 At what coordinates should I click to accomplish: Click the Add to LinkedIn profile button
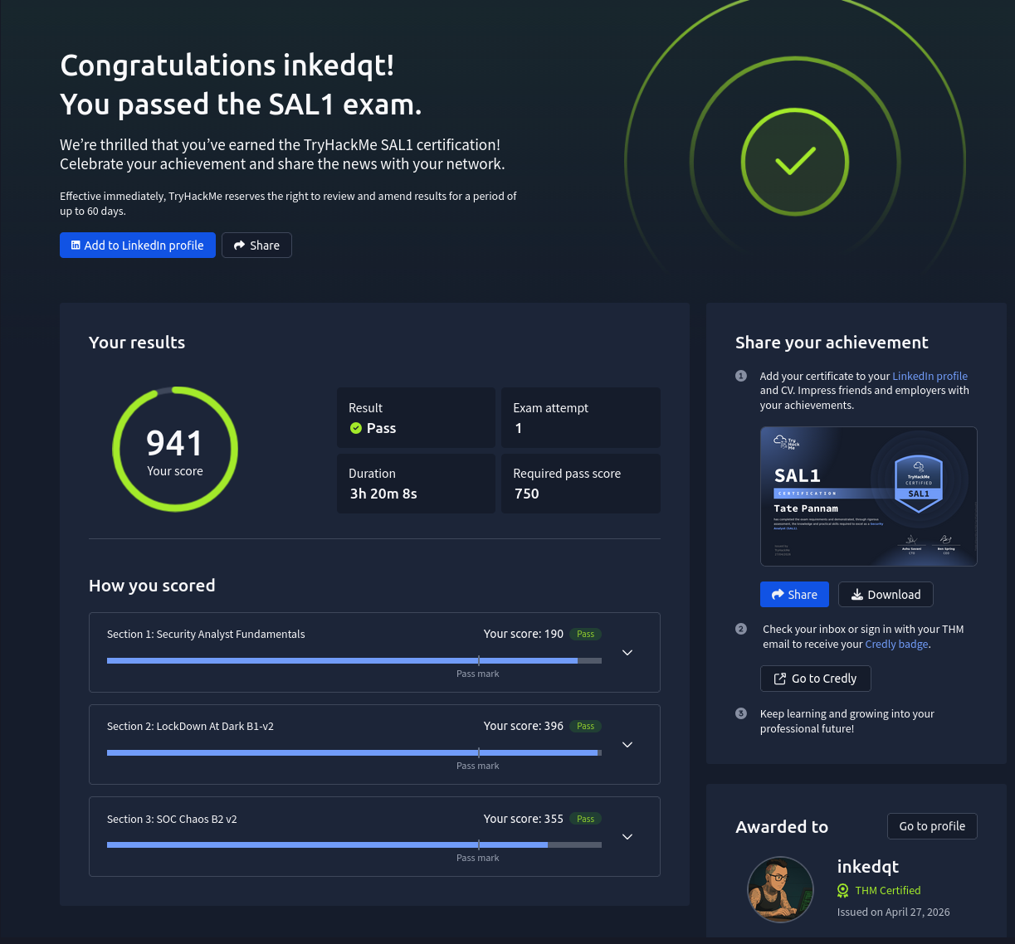coord(138,246)
